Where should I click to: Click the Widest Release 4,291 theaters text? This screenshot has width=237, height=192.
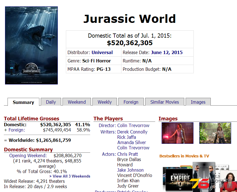[34, 181]
